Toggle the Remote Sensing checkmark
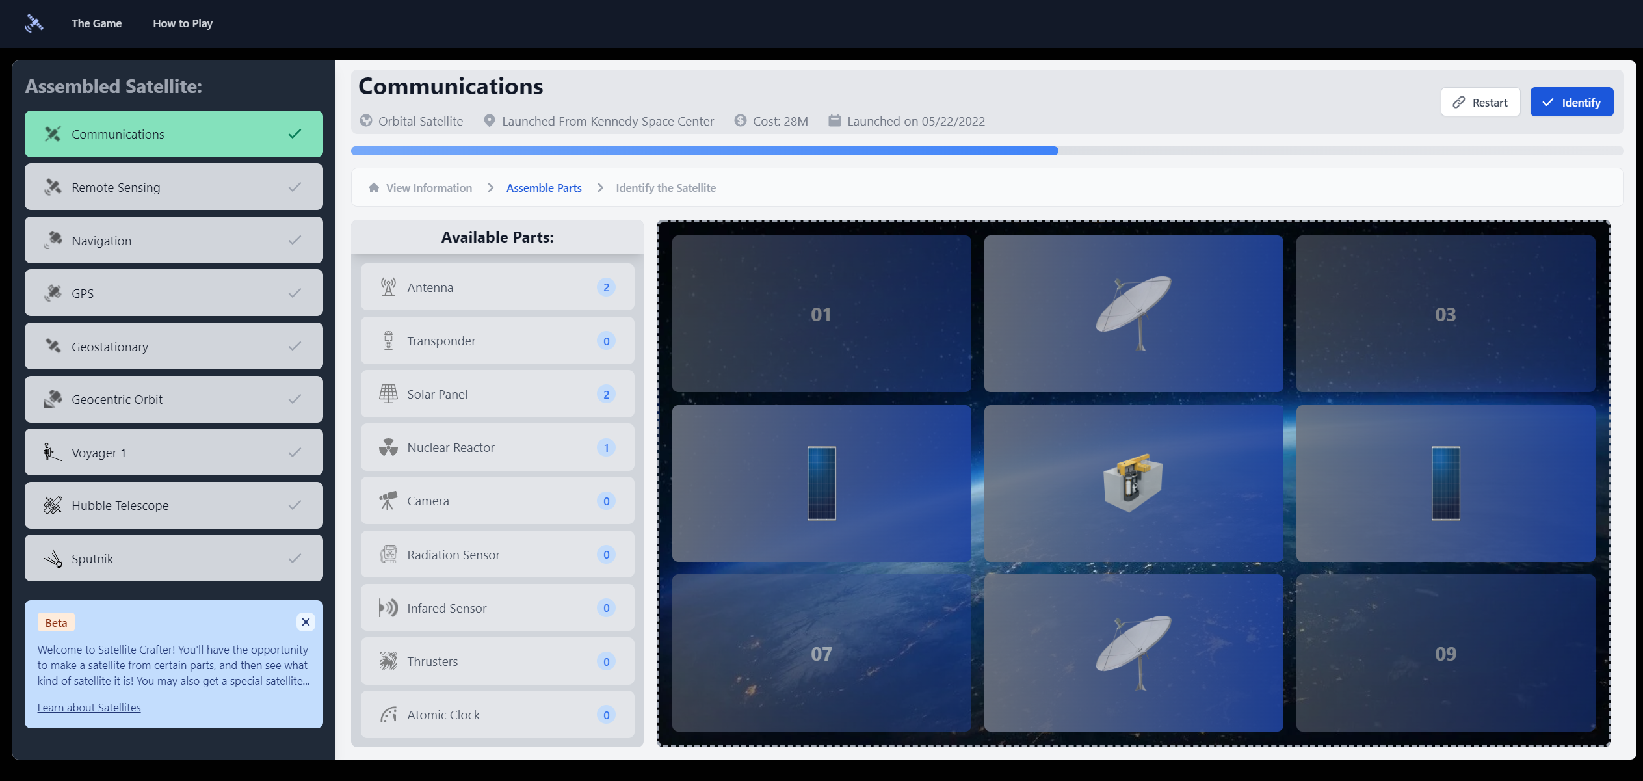Viewport: 1643px width, 781px height. point(295,187)
